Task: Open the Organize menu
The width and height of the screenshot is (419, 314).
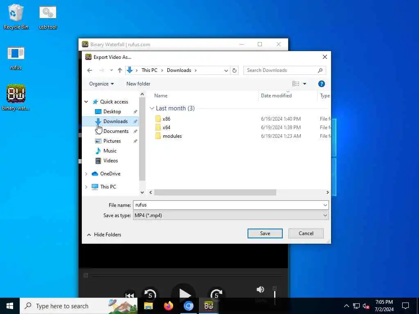Action: coord(101,84)
